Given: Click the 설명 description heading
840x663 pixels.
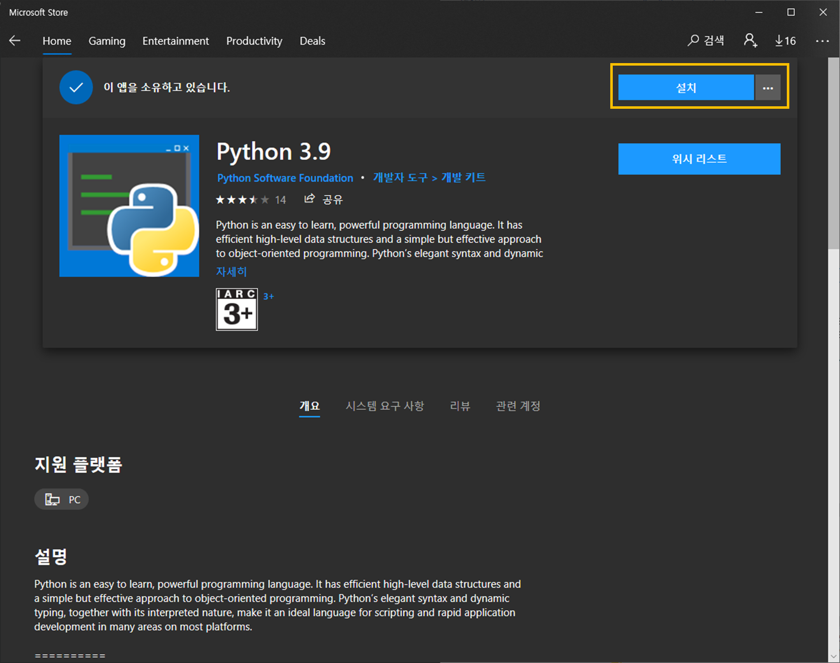Looking at the screenshot, I should pos(51,557).
